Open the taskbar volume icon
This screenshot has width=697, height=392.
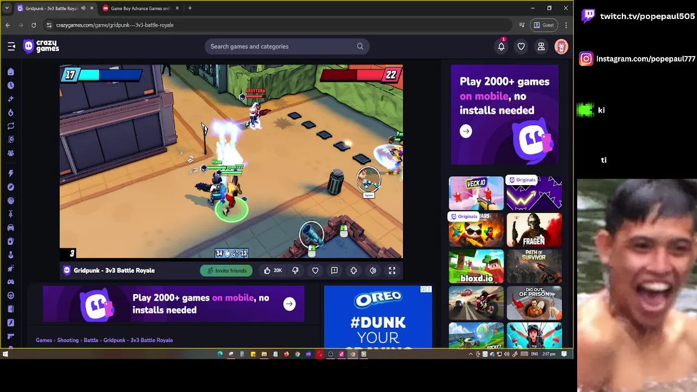point(506,354)
